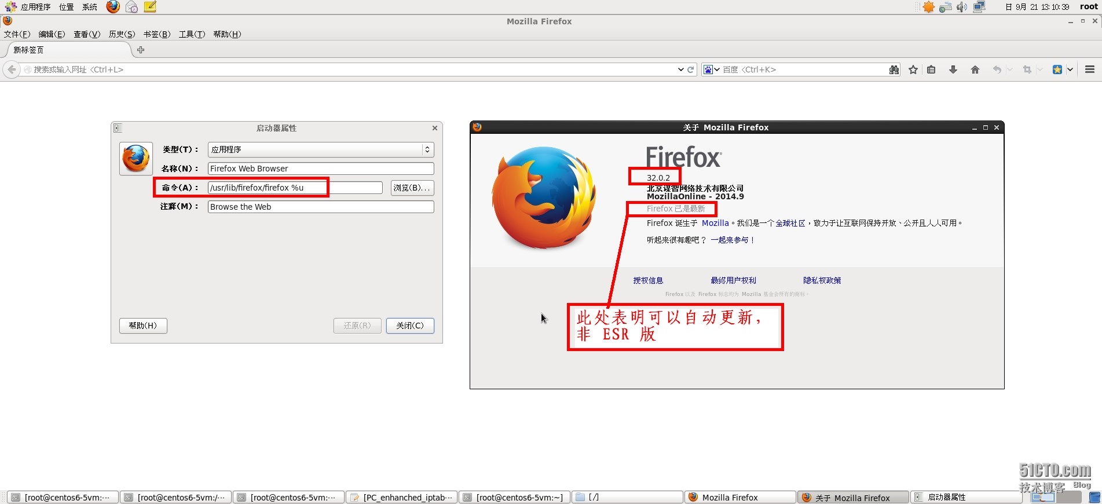The width and height of the screenshot is (1102, 504).
Task: Expand the screenshot crop tool's dropdown
Action: (1040, 70)
